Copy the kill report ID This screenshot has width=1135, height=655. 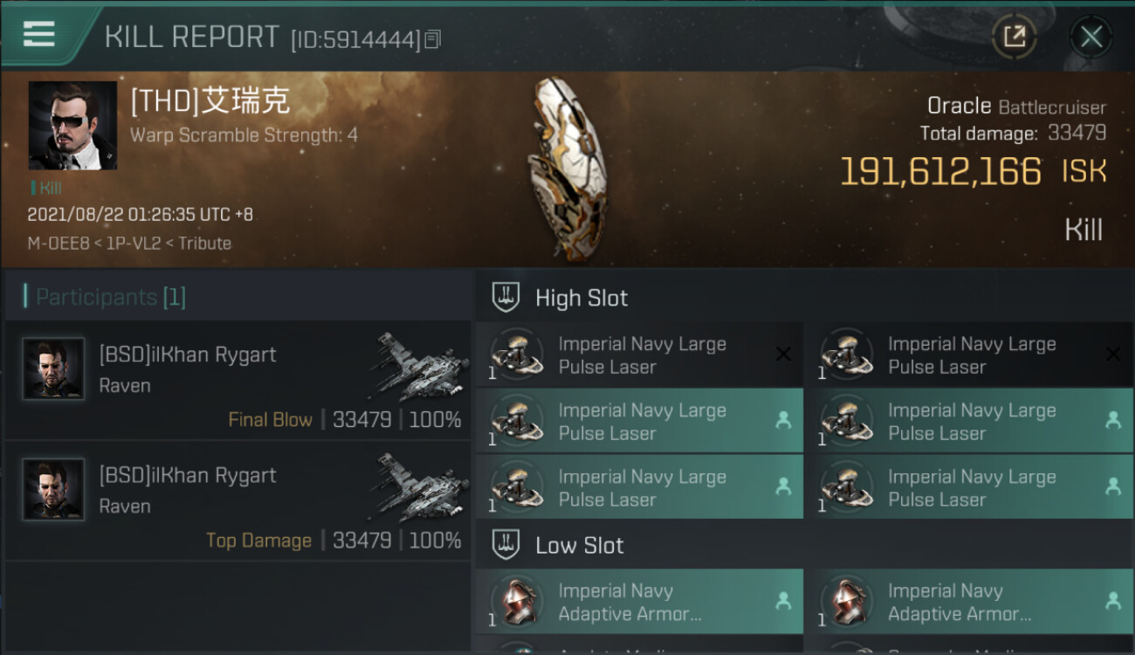point(433,39)
